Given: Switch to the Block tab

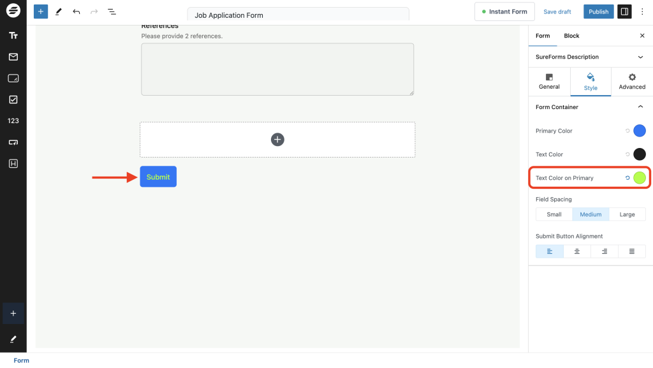Looking at the screenshot, I should [x=571, y=36].
